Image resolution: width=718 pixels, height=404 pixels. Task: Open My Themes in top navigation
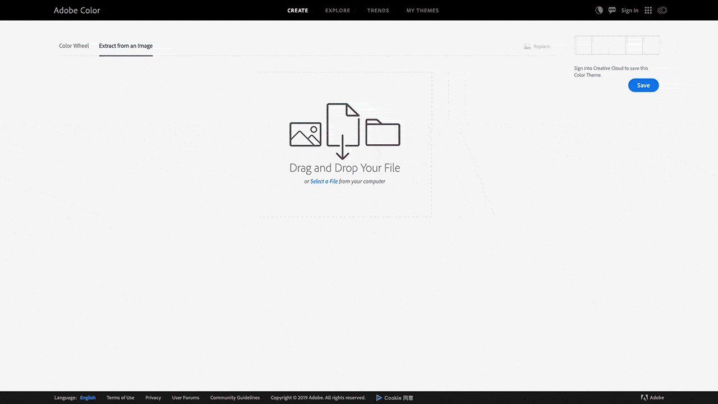pos(422,11)
